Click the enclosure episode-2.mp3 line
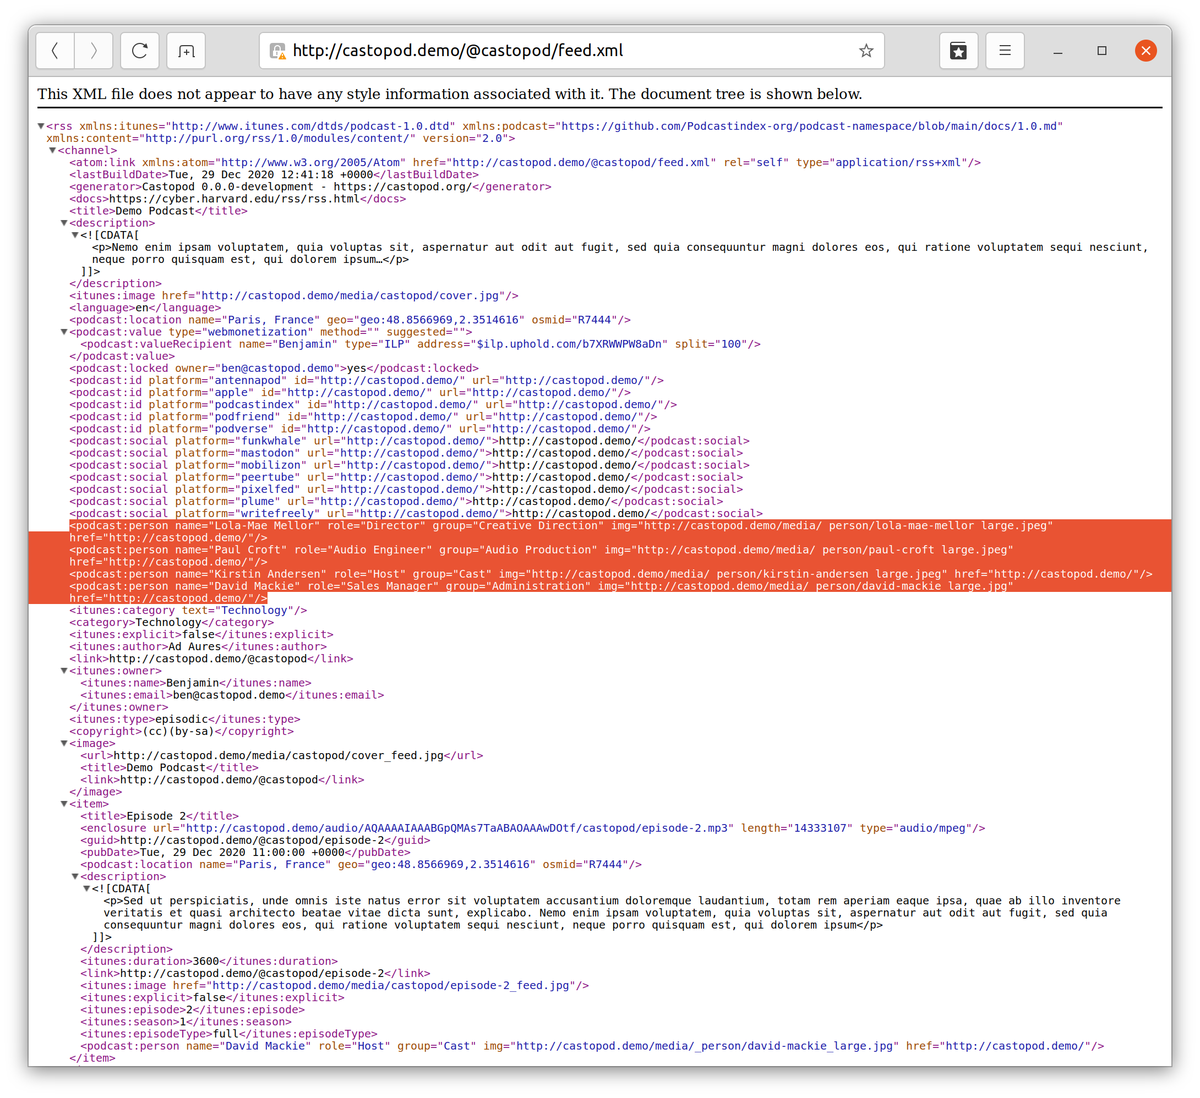The width and height of the screenshot is (1200, 1098). pos(533,828)
